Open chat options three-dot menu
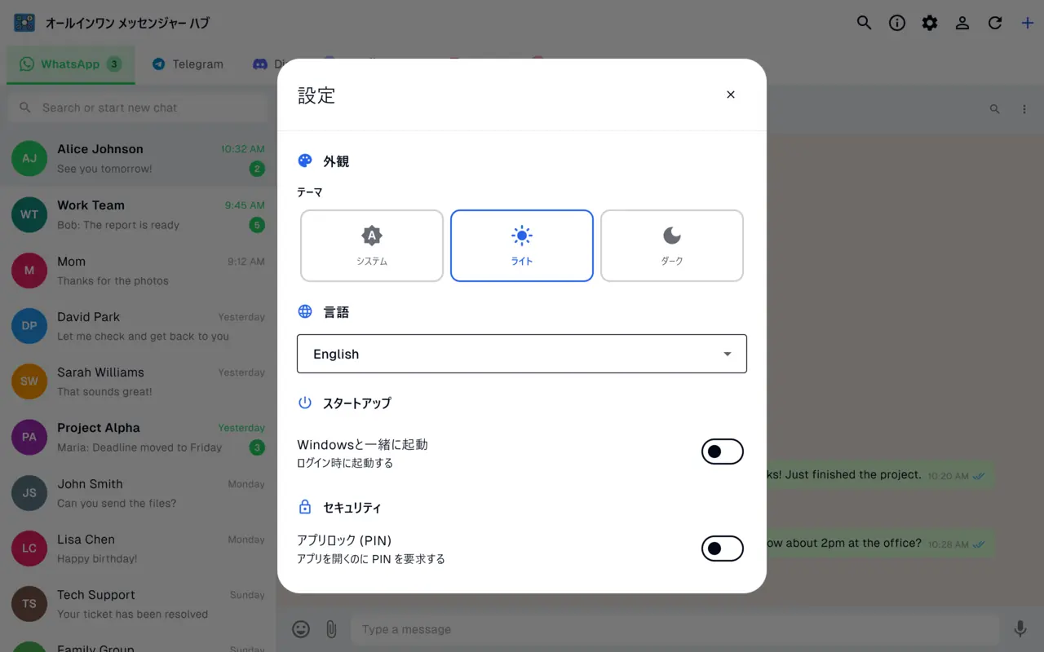The width and height of the screenshot is (1044, 652). (x=1024, y=108)
